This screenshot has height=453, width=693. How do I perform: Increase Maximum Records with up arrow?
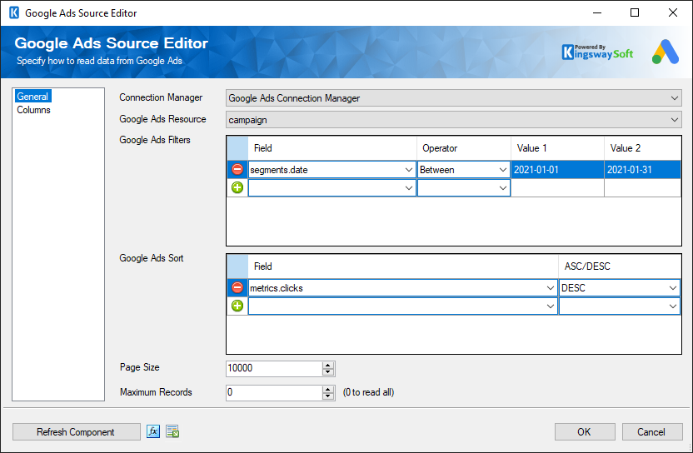click(x=328, y=390)
